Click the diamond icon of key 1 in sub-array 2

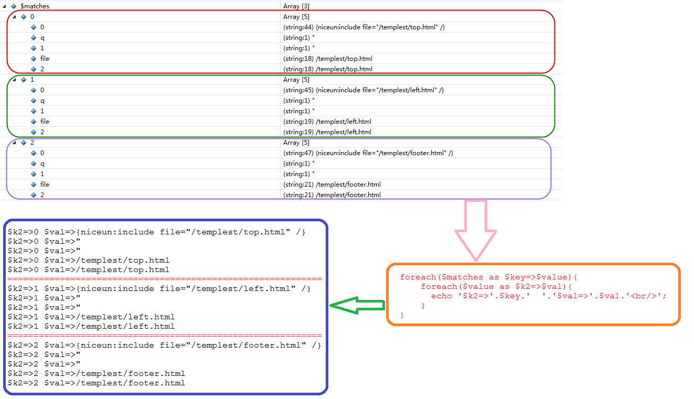click(34, 174)
